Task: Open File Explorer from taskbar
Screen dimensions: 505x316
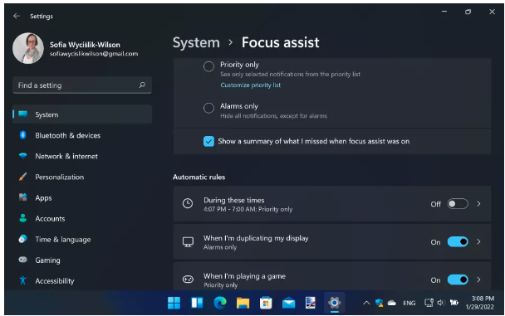Action: [x=243, y=303]
